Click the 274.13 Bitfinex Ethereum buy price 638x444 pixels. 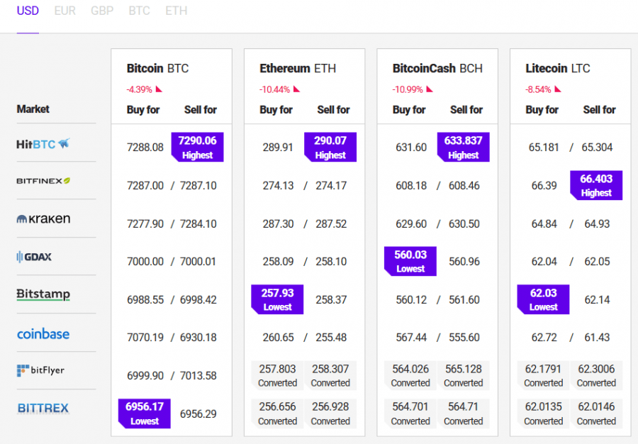click(x=278, y=186)
